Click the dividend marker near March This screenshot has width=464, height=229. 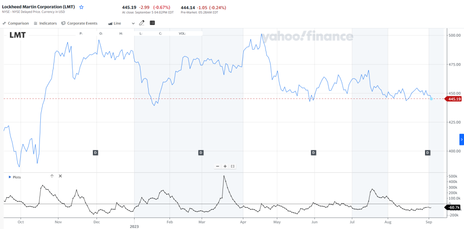click(201, 153)
